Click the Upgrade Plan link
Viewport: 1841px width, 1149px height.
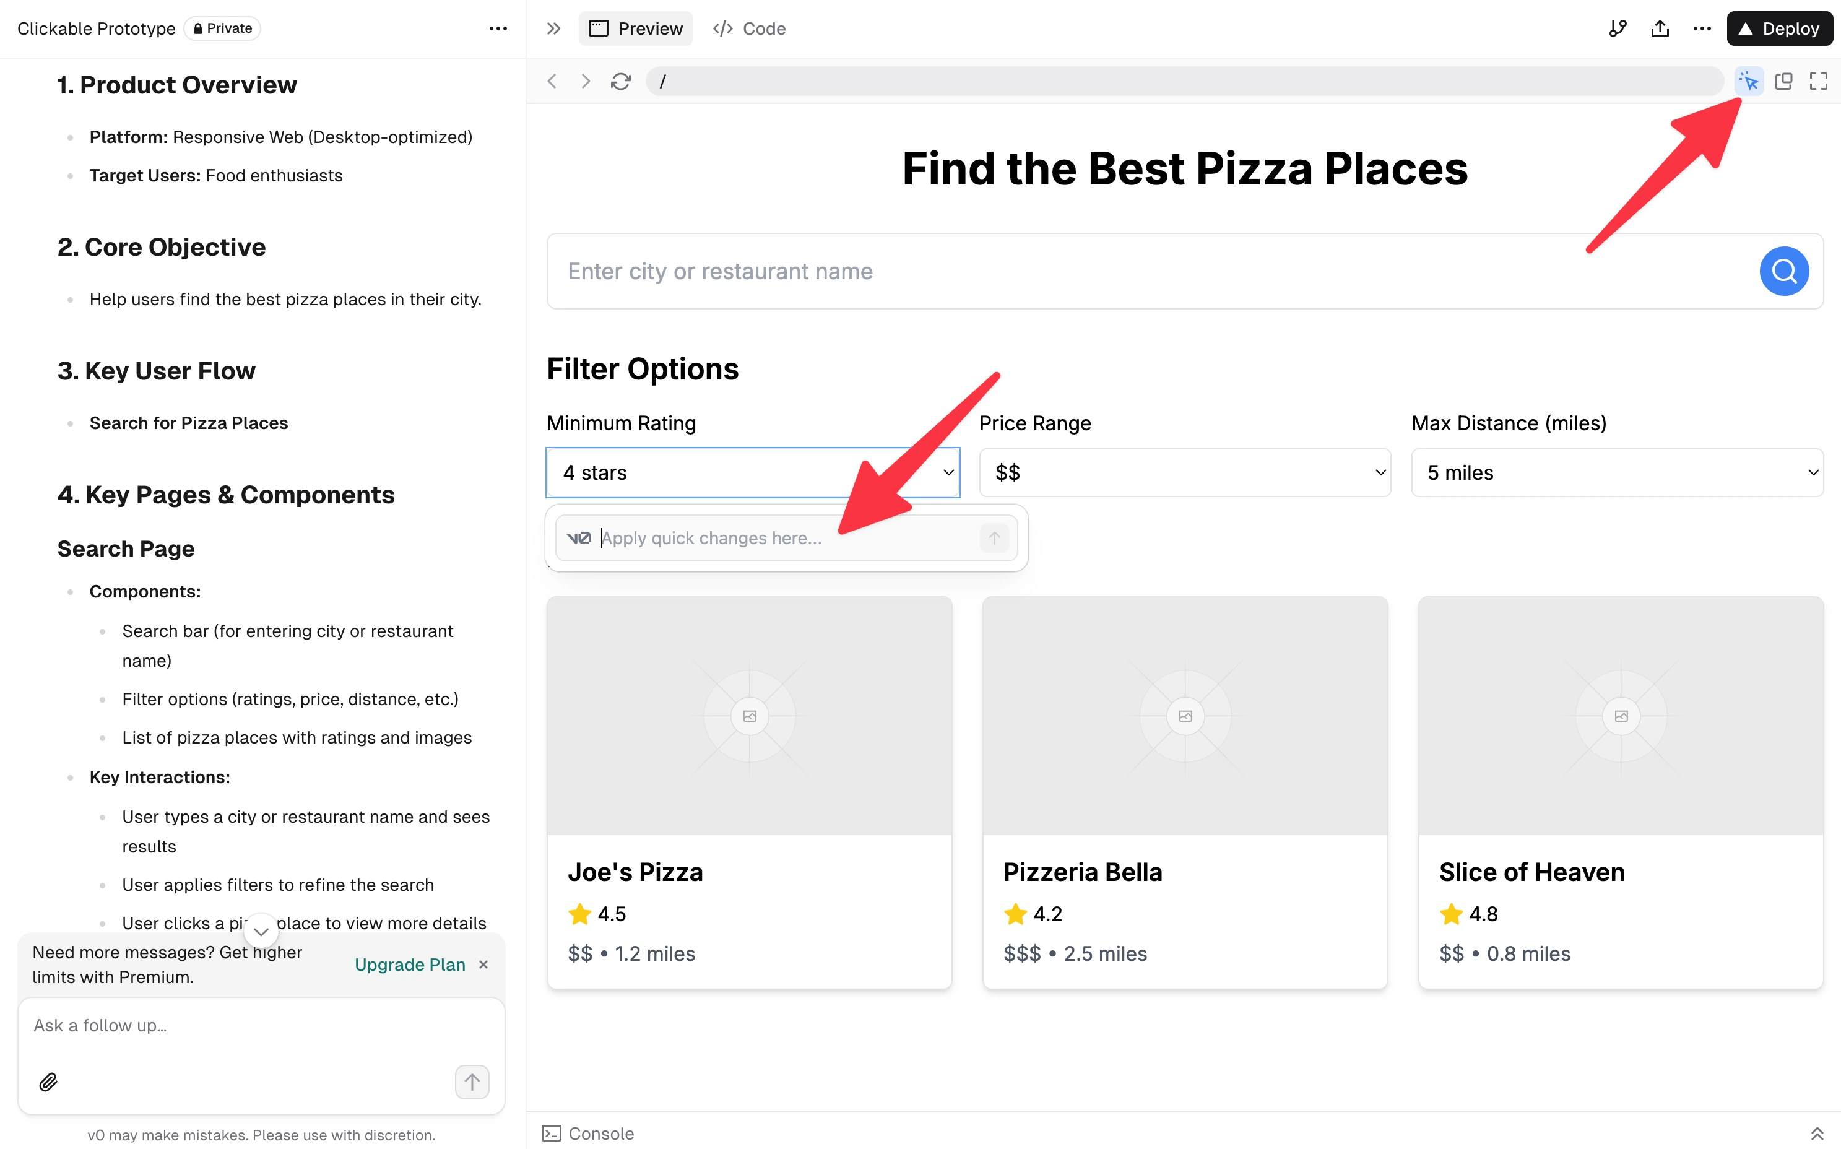point(410,965)
